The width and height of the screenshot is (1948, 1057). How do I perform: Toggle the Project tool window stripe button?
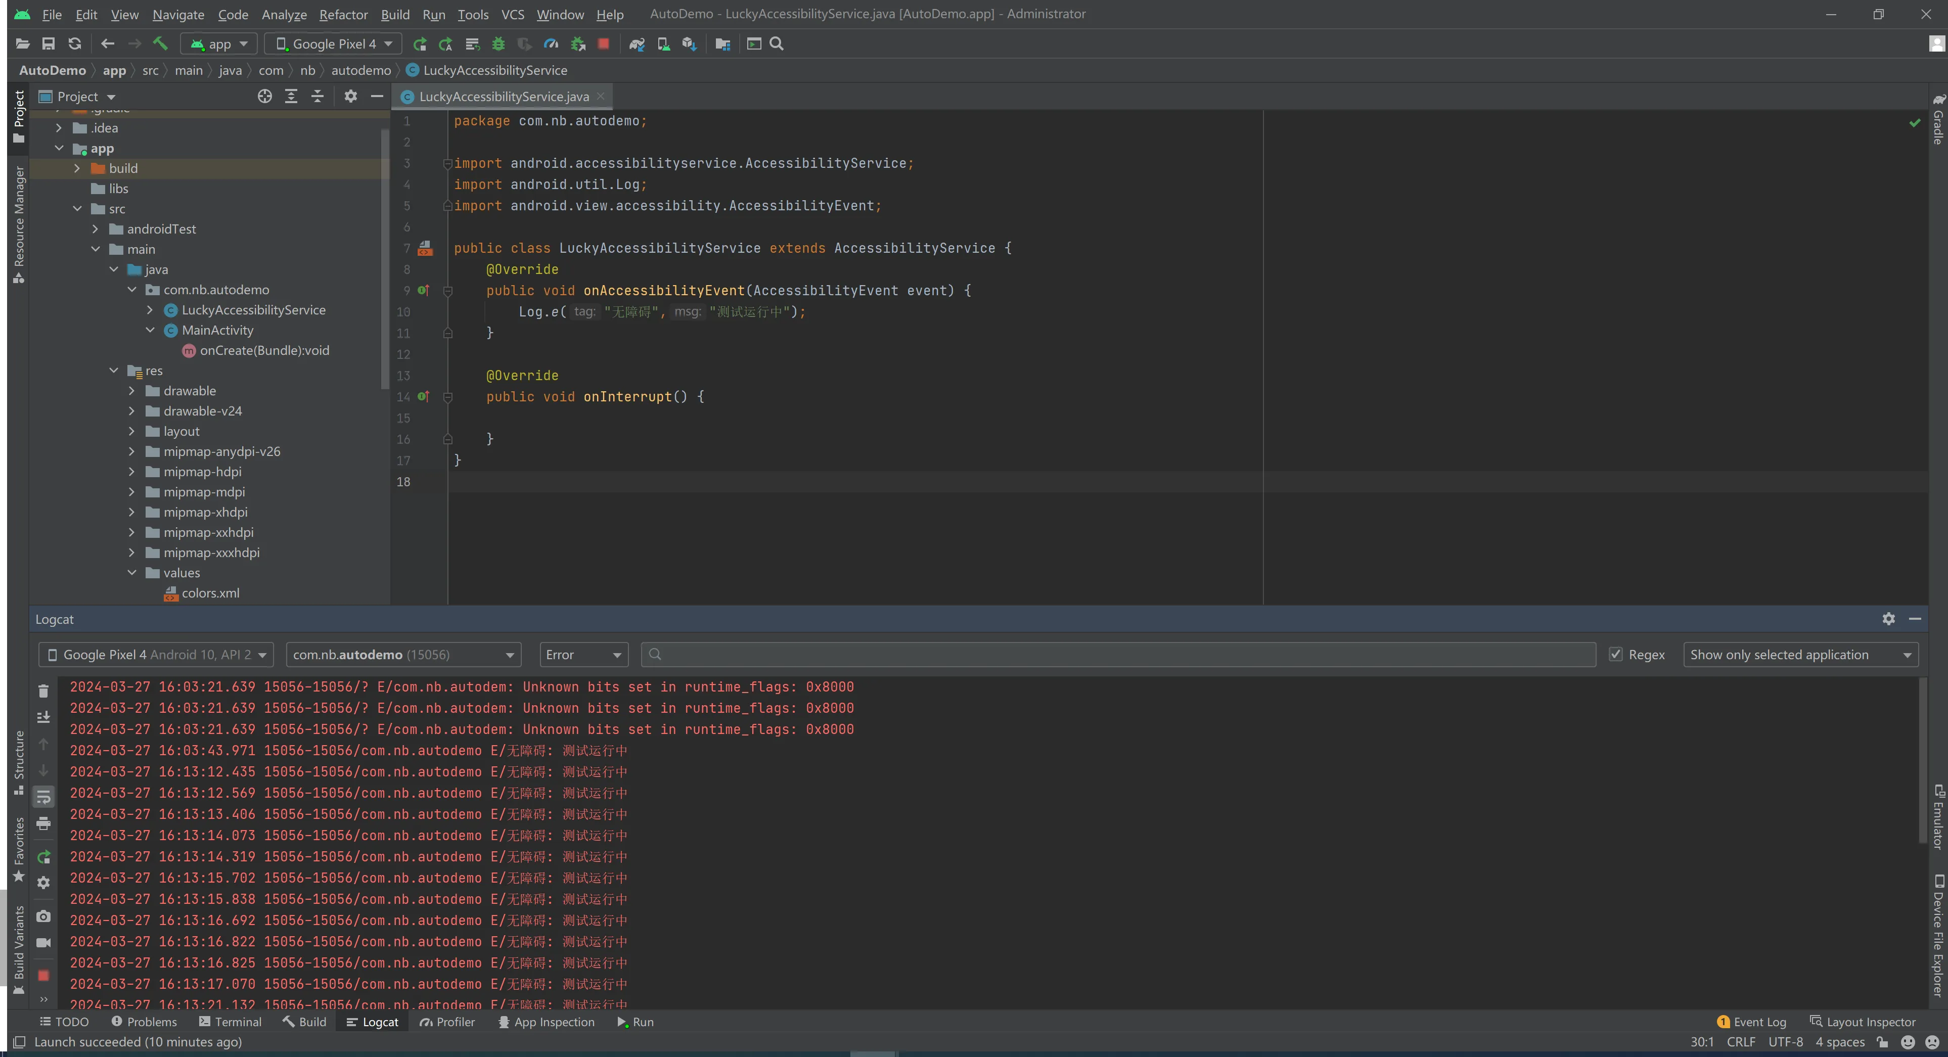pos(19,116)
